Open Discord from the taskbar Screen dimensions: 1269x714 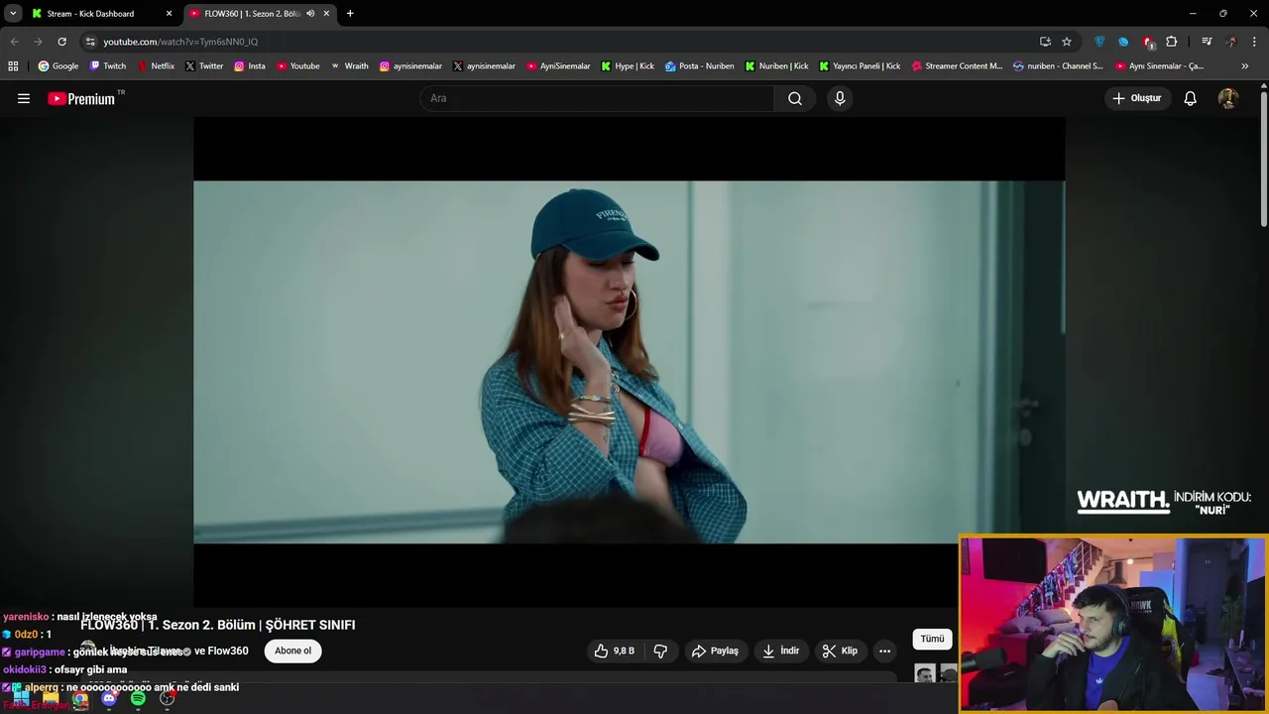[x=109, y=699]
